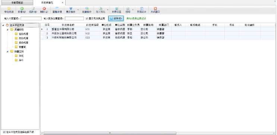This screenshot has height=135, width=277.
Task: Click the 修改 edit toolbar button
Action: [33, 10]
